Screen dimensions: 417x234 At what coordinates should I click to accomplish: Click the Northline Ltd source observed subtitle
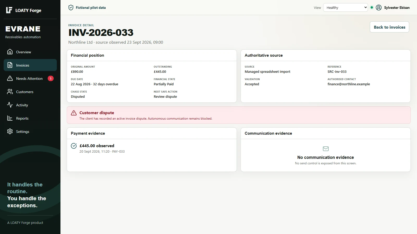click(x=116, y=42)
